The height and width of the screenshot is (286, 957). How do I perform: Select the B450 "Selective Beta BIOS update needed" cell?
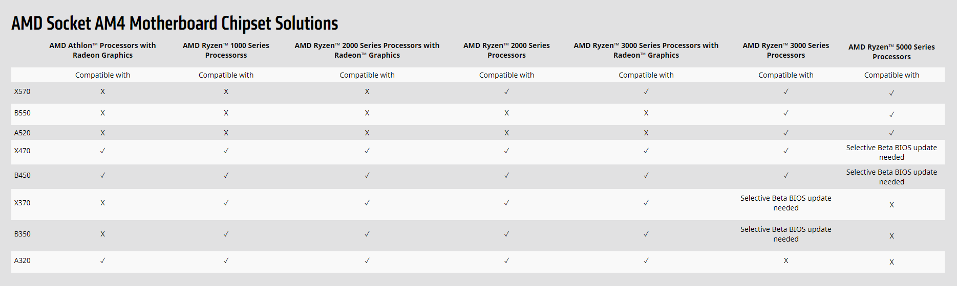pyautogui.click(x=891, y=177)
